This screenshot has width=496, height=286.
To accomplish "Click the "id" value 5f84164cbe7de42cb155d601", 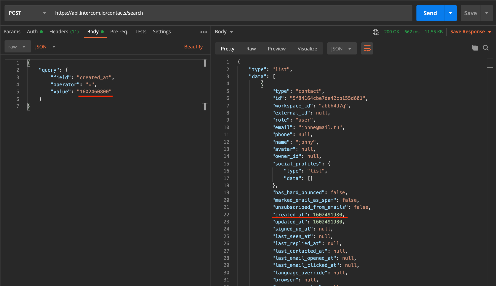I will [x=327, y=98].
